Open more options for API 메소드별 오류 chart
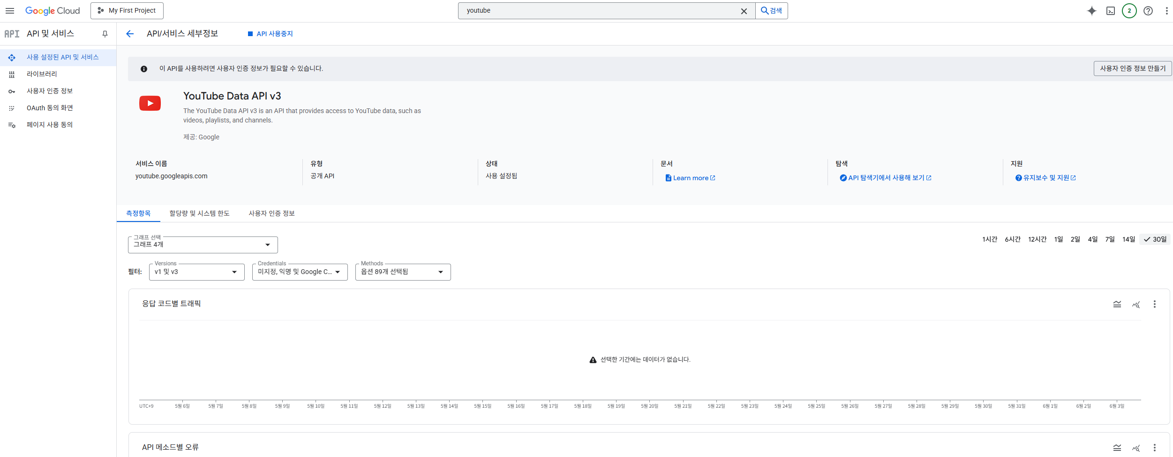The image size is (1173, 457). 1155,448
